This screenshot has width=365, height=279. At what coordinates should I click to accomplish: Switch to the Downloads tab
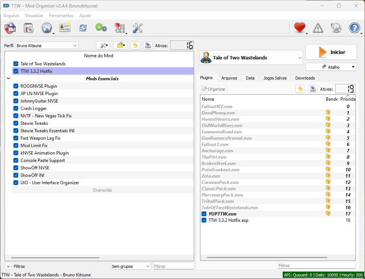tap(305, 78)
